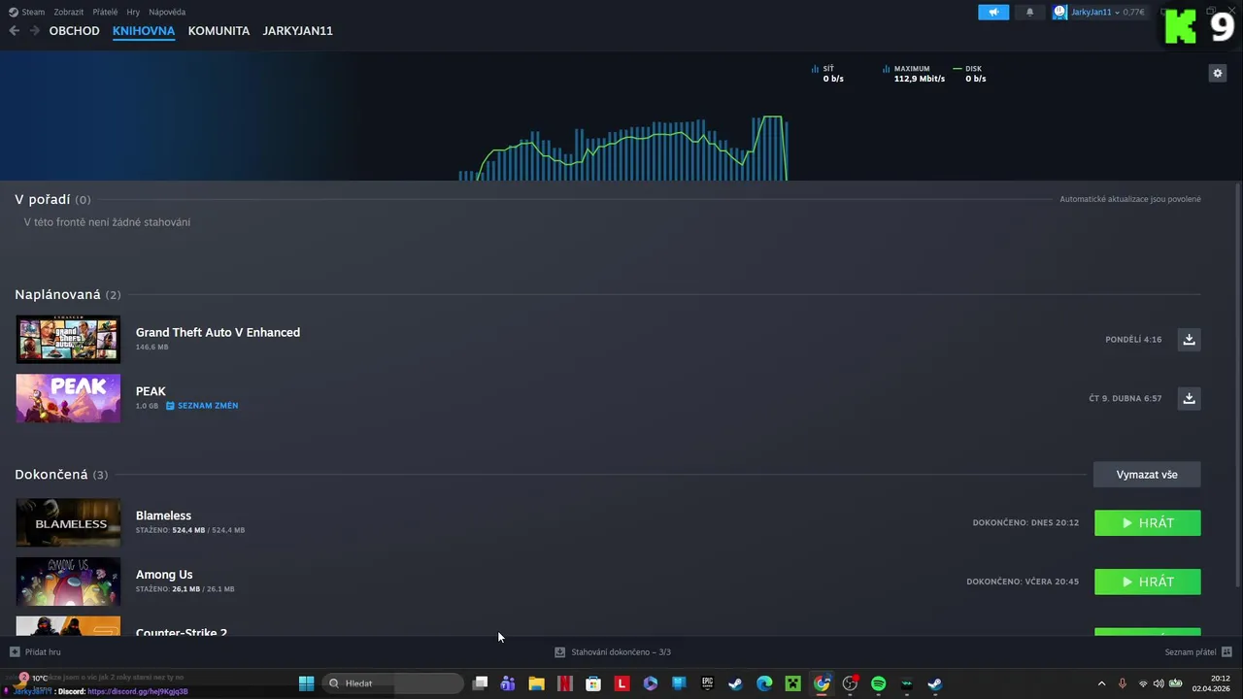This screenshot has width=1243, height=699.
Task: Switch to the KNIHOVNA tab
Action: click(x=144, y=31)
